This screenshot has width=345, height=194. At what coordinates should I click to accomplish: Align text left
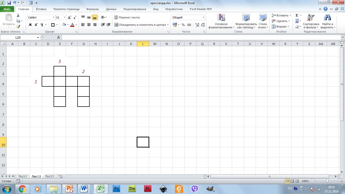(x=83, y=25)
